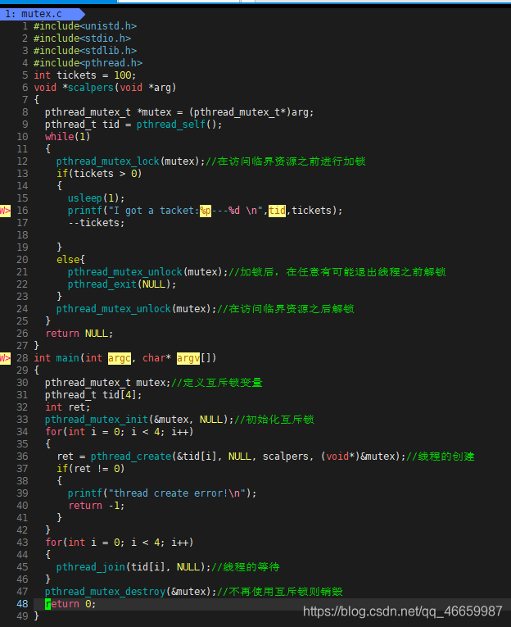Click pthread_exit(NULL); call
Screen dimensions: 511x627
click(122, 284)
